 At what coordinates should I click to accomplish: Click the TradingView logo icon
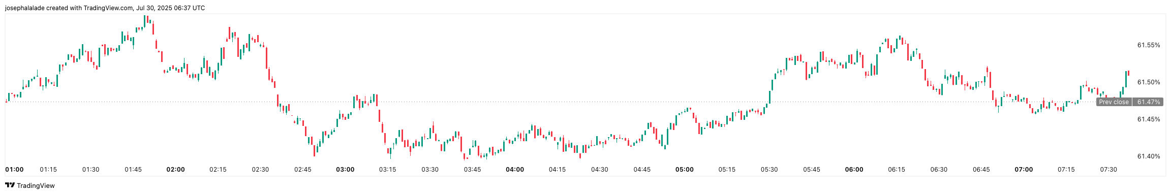(10, 186)
